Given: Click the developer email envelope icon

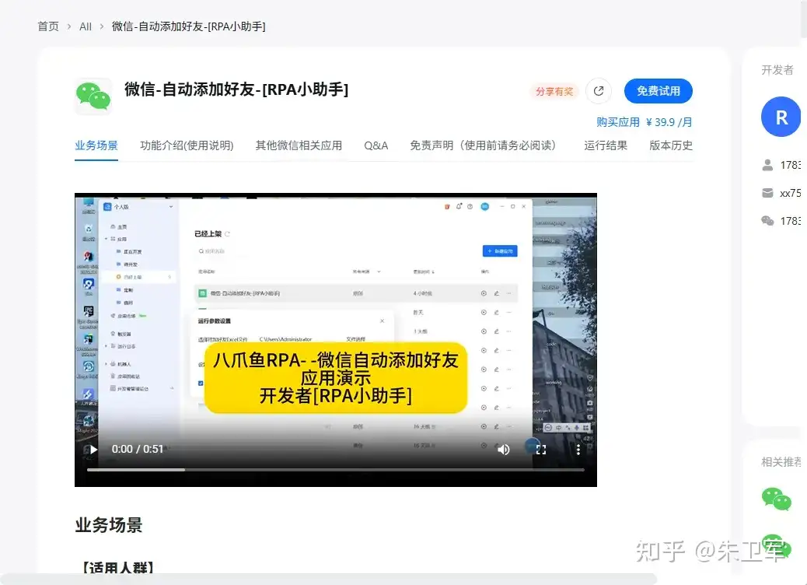Looking at the screenshot, I should (767, 193).
